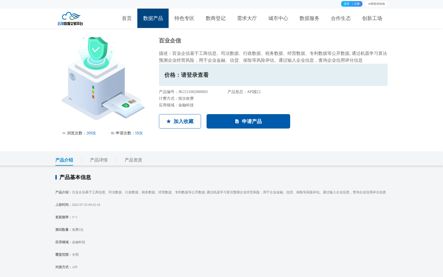
Task: Click the 测试数量 value 免费2次
Action: 78,230
